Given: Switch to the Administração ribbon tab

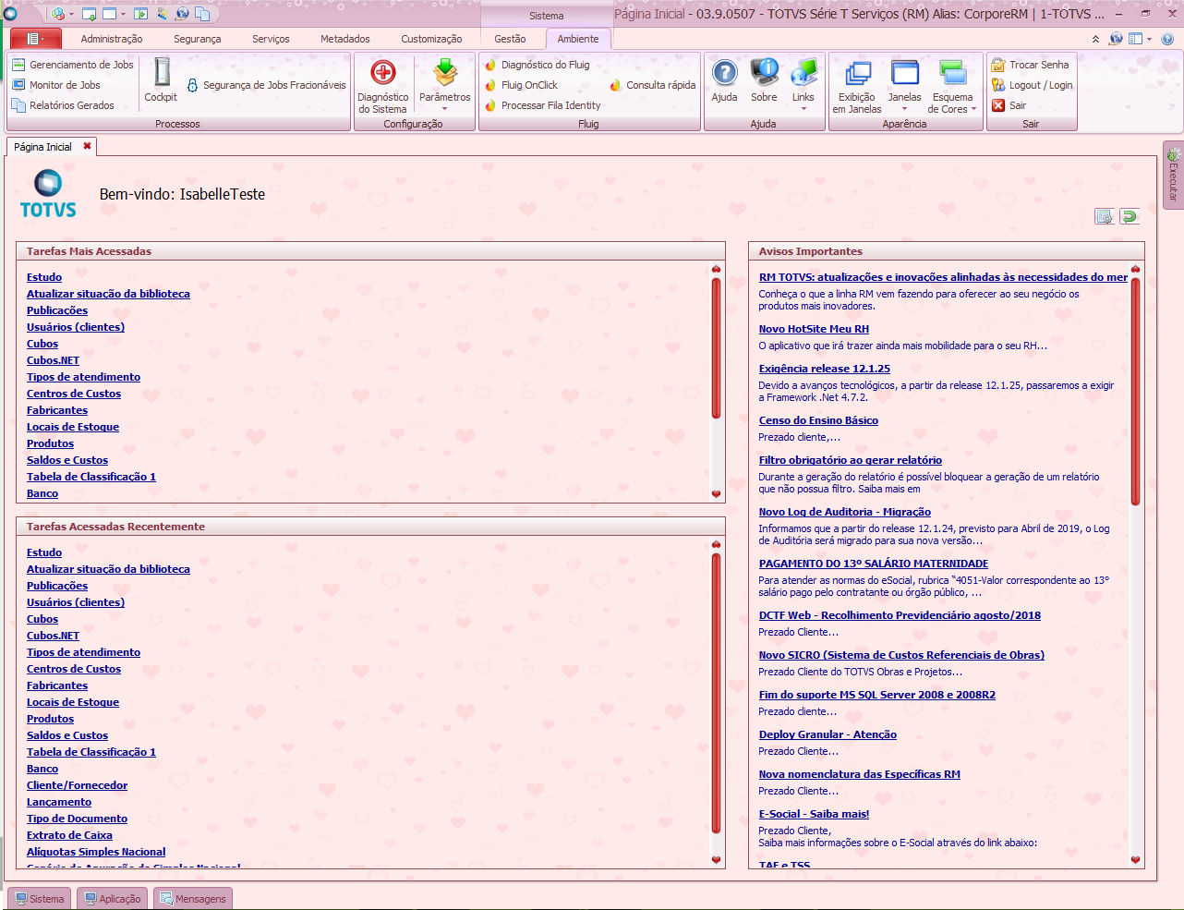Looking at the screenshot, I should point(112,39).
